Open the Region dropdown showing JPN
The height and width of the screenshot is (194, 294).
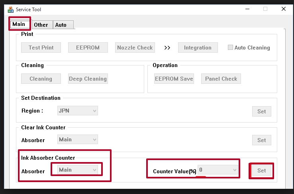78,111
